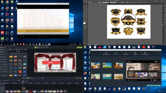Open the Properties panel in Camtasia
This screenshot has height=93, width=166.
click(x=79, y=78)
